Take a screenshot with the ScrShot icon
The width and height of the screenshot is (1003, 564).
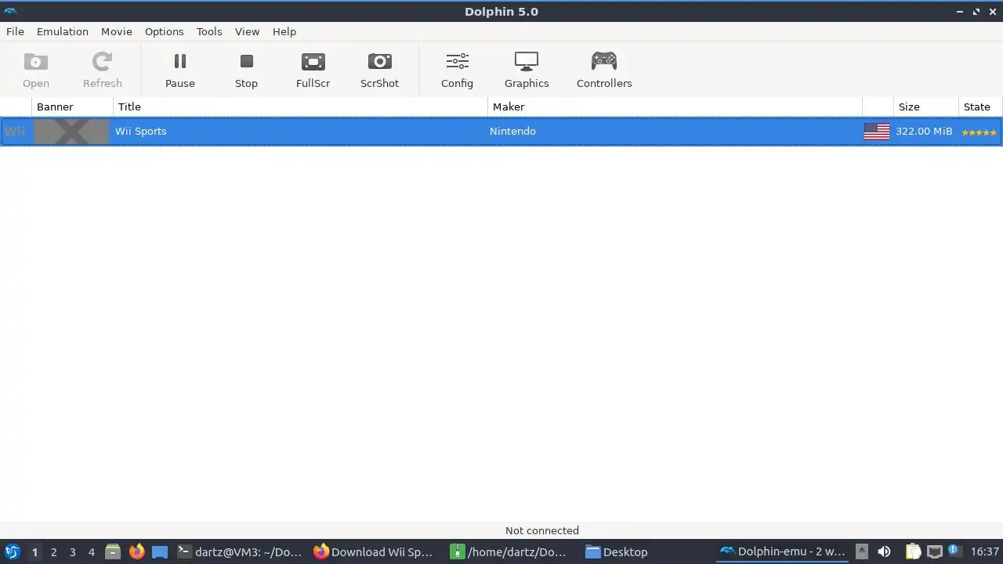point(379,70)
